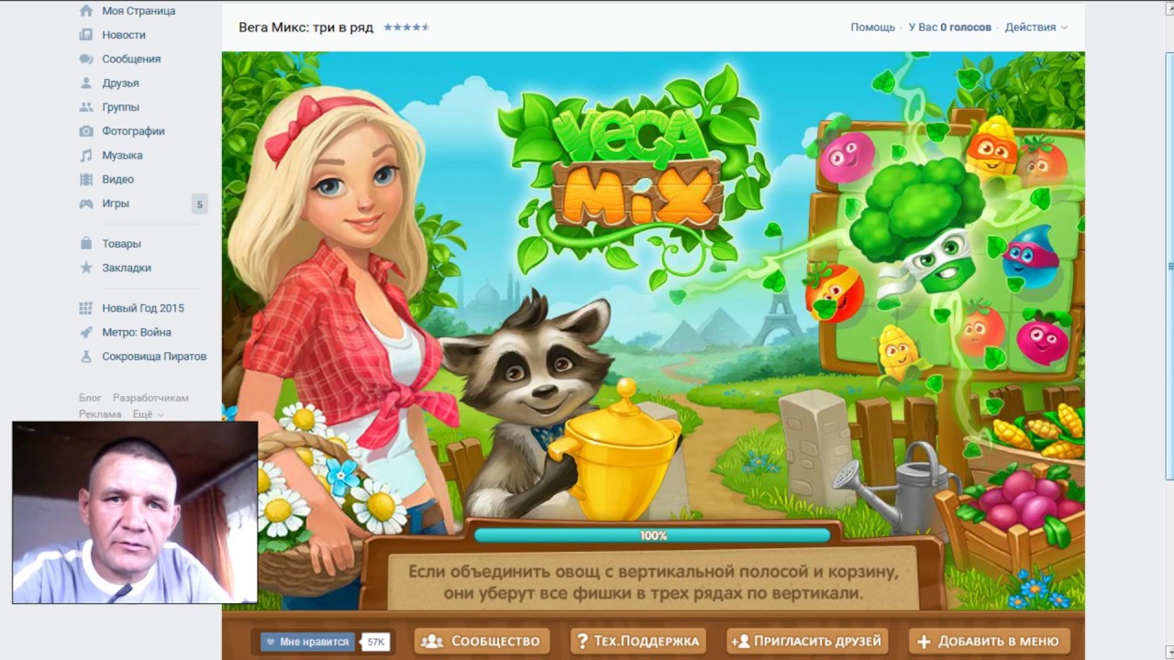Click the speech bubble icon beside Сообщения
Image resolution: width=1174 pixels, height=660 pixels.
pyautogui.click(x=86, y=59)
